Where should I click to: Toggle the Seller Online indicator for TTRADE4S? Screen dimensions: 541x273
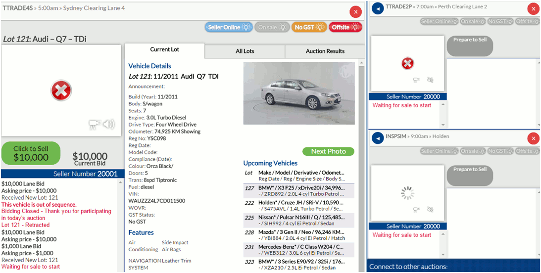[x=228, y=27]
